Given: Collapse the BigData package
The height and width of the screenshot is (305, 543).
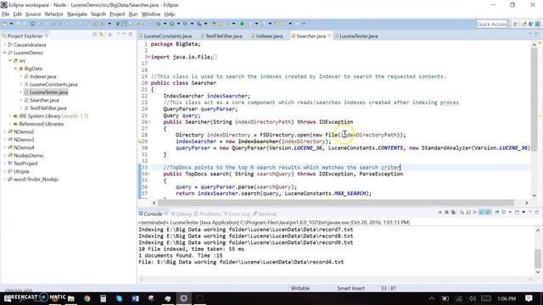Looking at the screenshot, I should coord(15,69).
